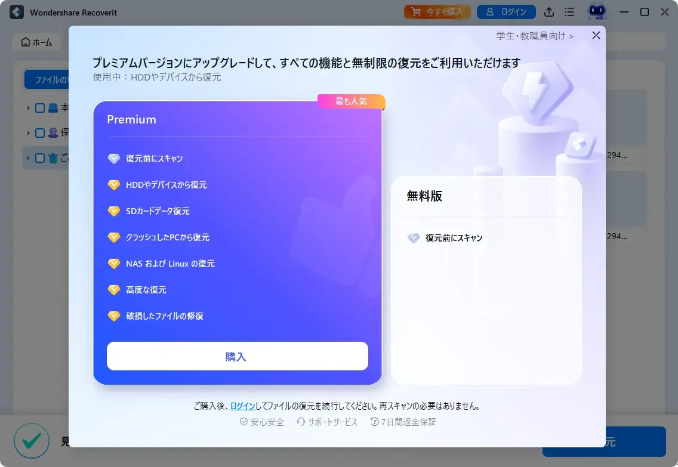Click diamond icon in 無料版 card
Screen dimensions: 678x467
414,238
